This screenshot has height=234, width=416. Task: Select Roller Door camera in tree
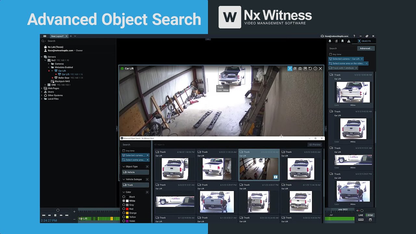(x=69, y=78)
